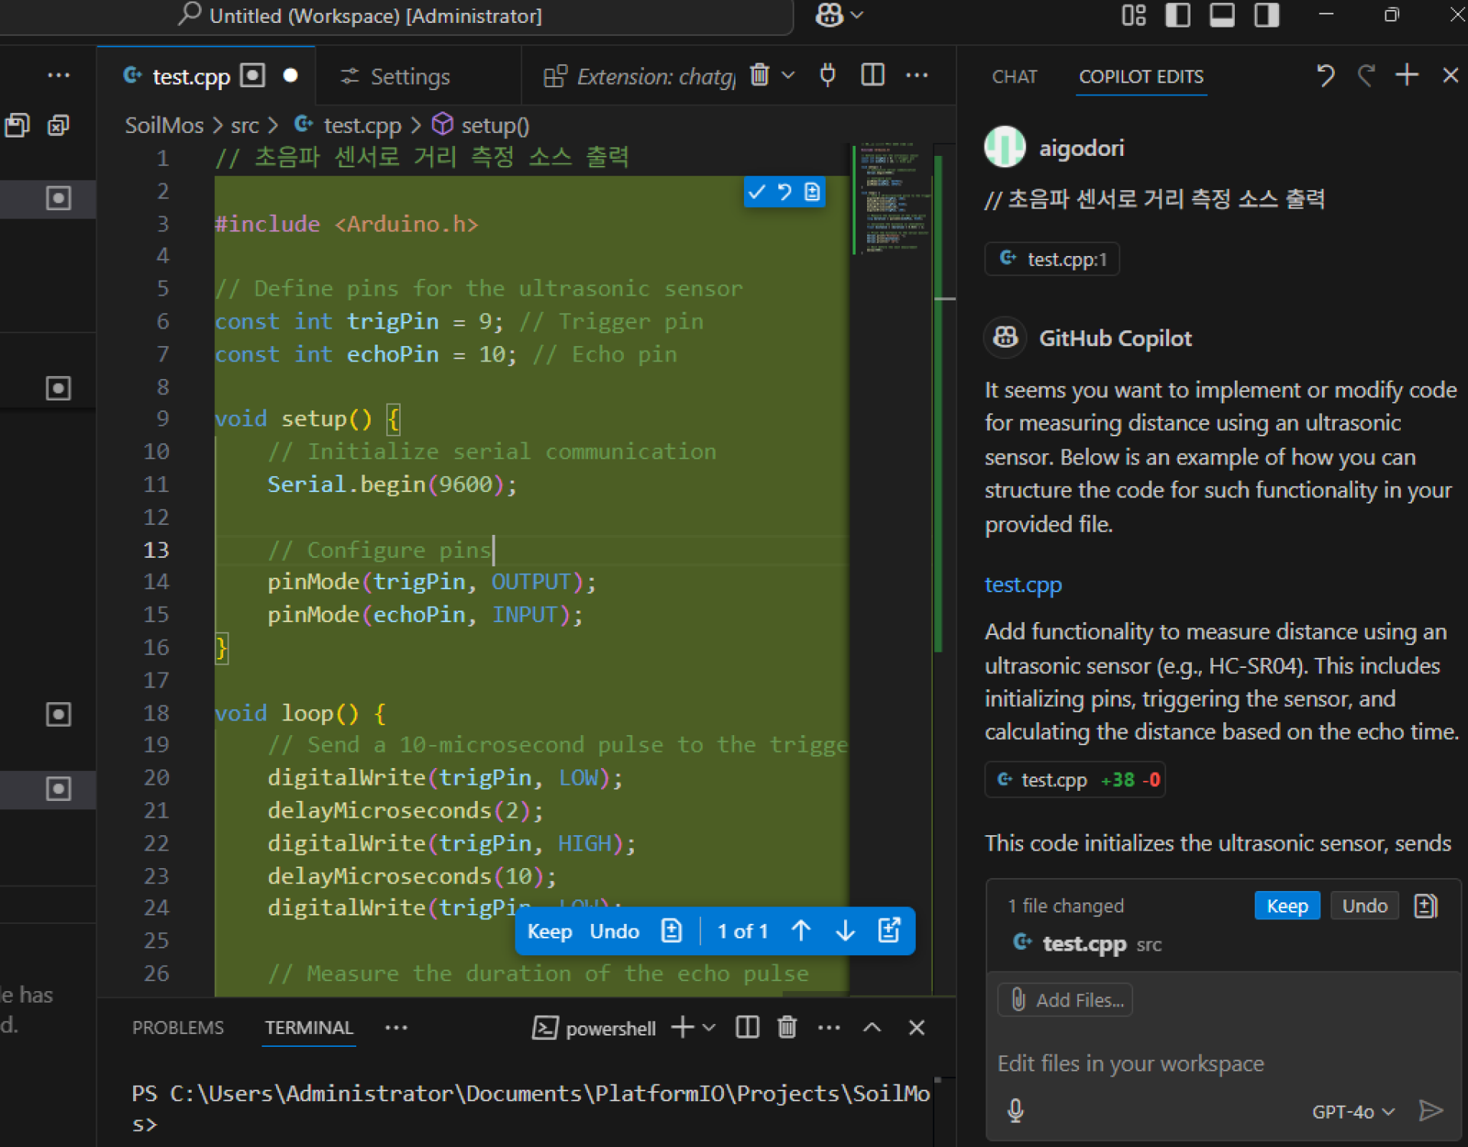Click the send message arrow icon
Viewport: 1468px width, 1147px height.
[x=1431, y=1110]
